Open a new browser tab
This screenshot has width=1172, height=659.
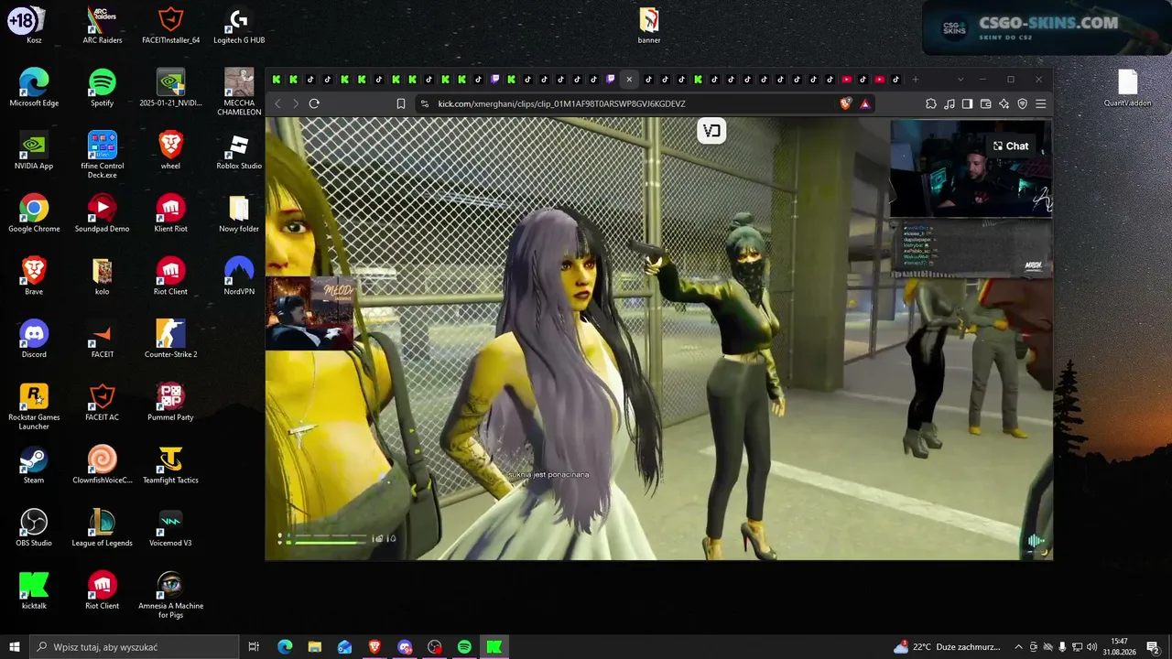[915, 80]
